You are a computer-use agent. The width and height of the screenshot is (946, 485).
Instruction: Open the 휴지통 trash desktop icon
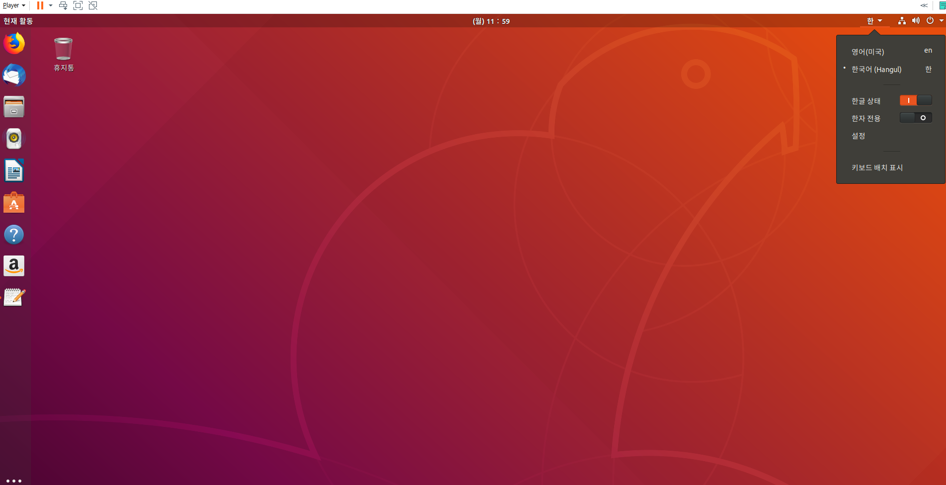click(x=64, y=49)
